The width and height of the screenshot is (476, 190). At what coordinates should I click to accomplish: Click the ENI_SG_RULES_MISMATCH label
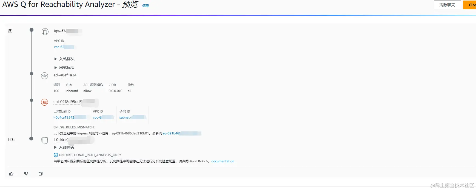pyautogui.click(x=74, y=127)
